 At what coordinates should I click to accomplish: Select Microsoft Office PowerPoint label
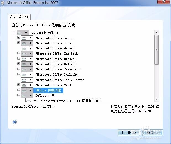point(58,69)
